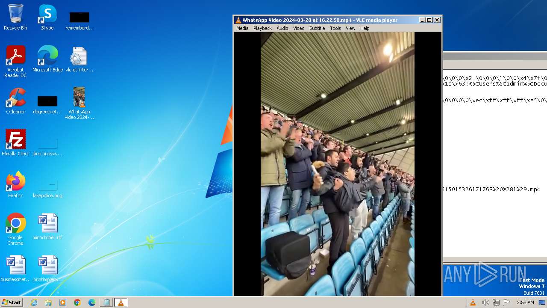Launch Firefox from the desktop
This screenshot has width=547, height=308.
[15, 185]
